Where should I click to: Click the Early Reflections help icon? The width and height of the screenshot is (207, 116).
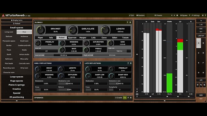(80, 63)
